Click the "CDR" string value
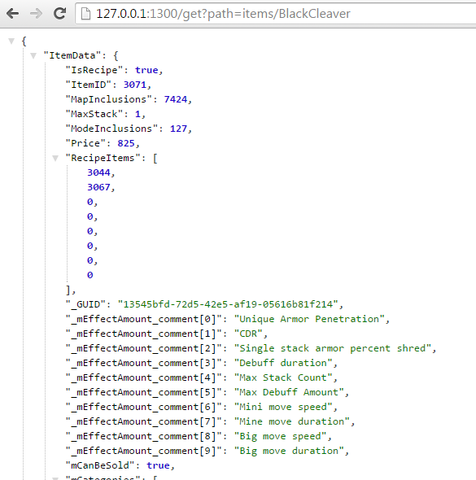Viewport: 476px width, 480px height. click(x=248, y=334)
